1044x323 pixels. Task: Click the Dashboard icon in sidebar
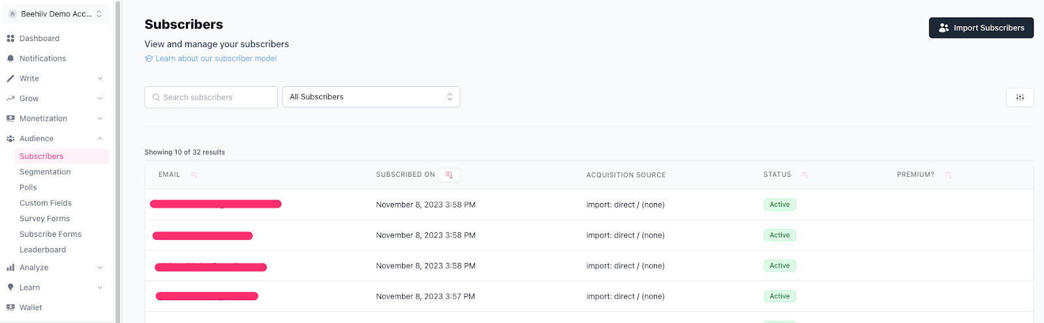[x=10, y=38]
